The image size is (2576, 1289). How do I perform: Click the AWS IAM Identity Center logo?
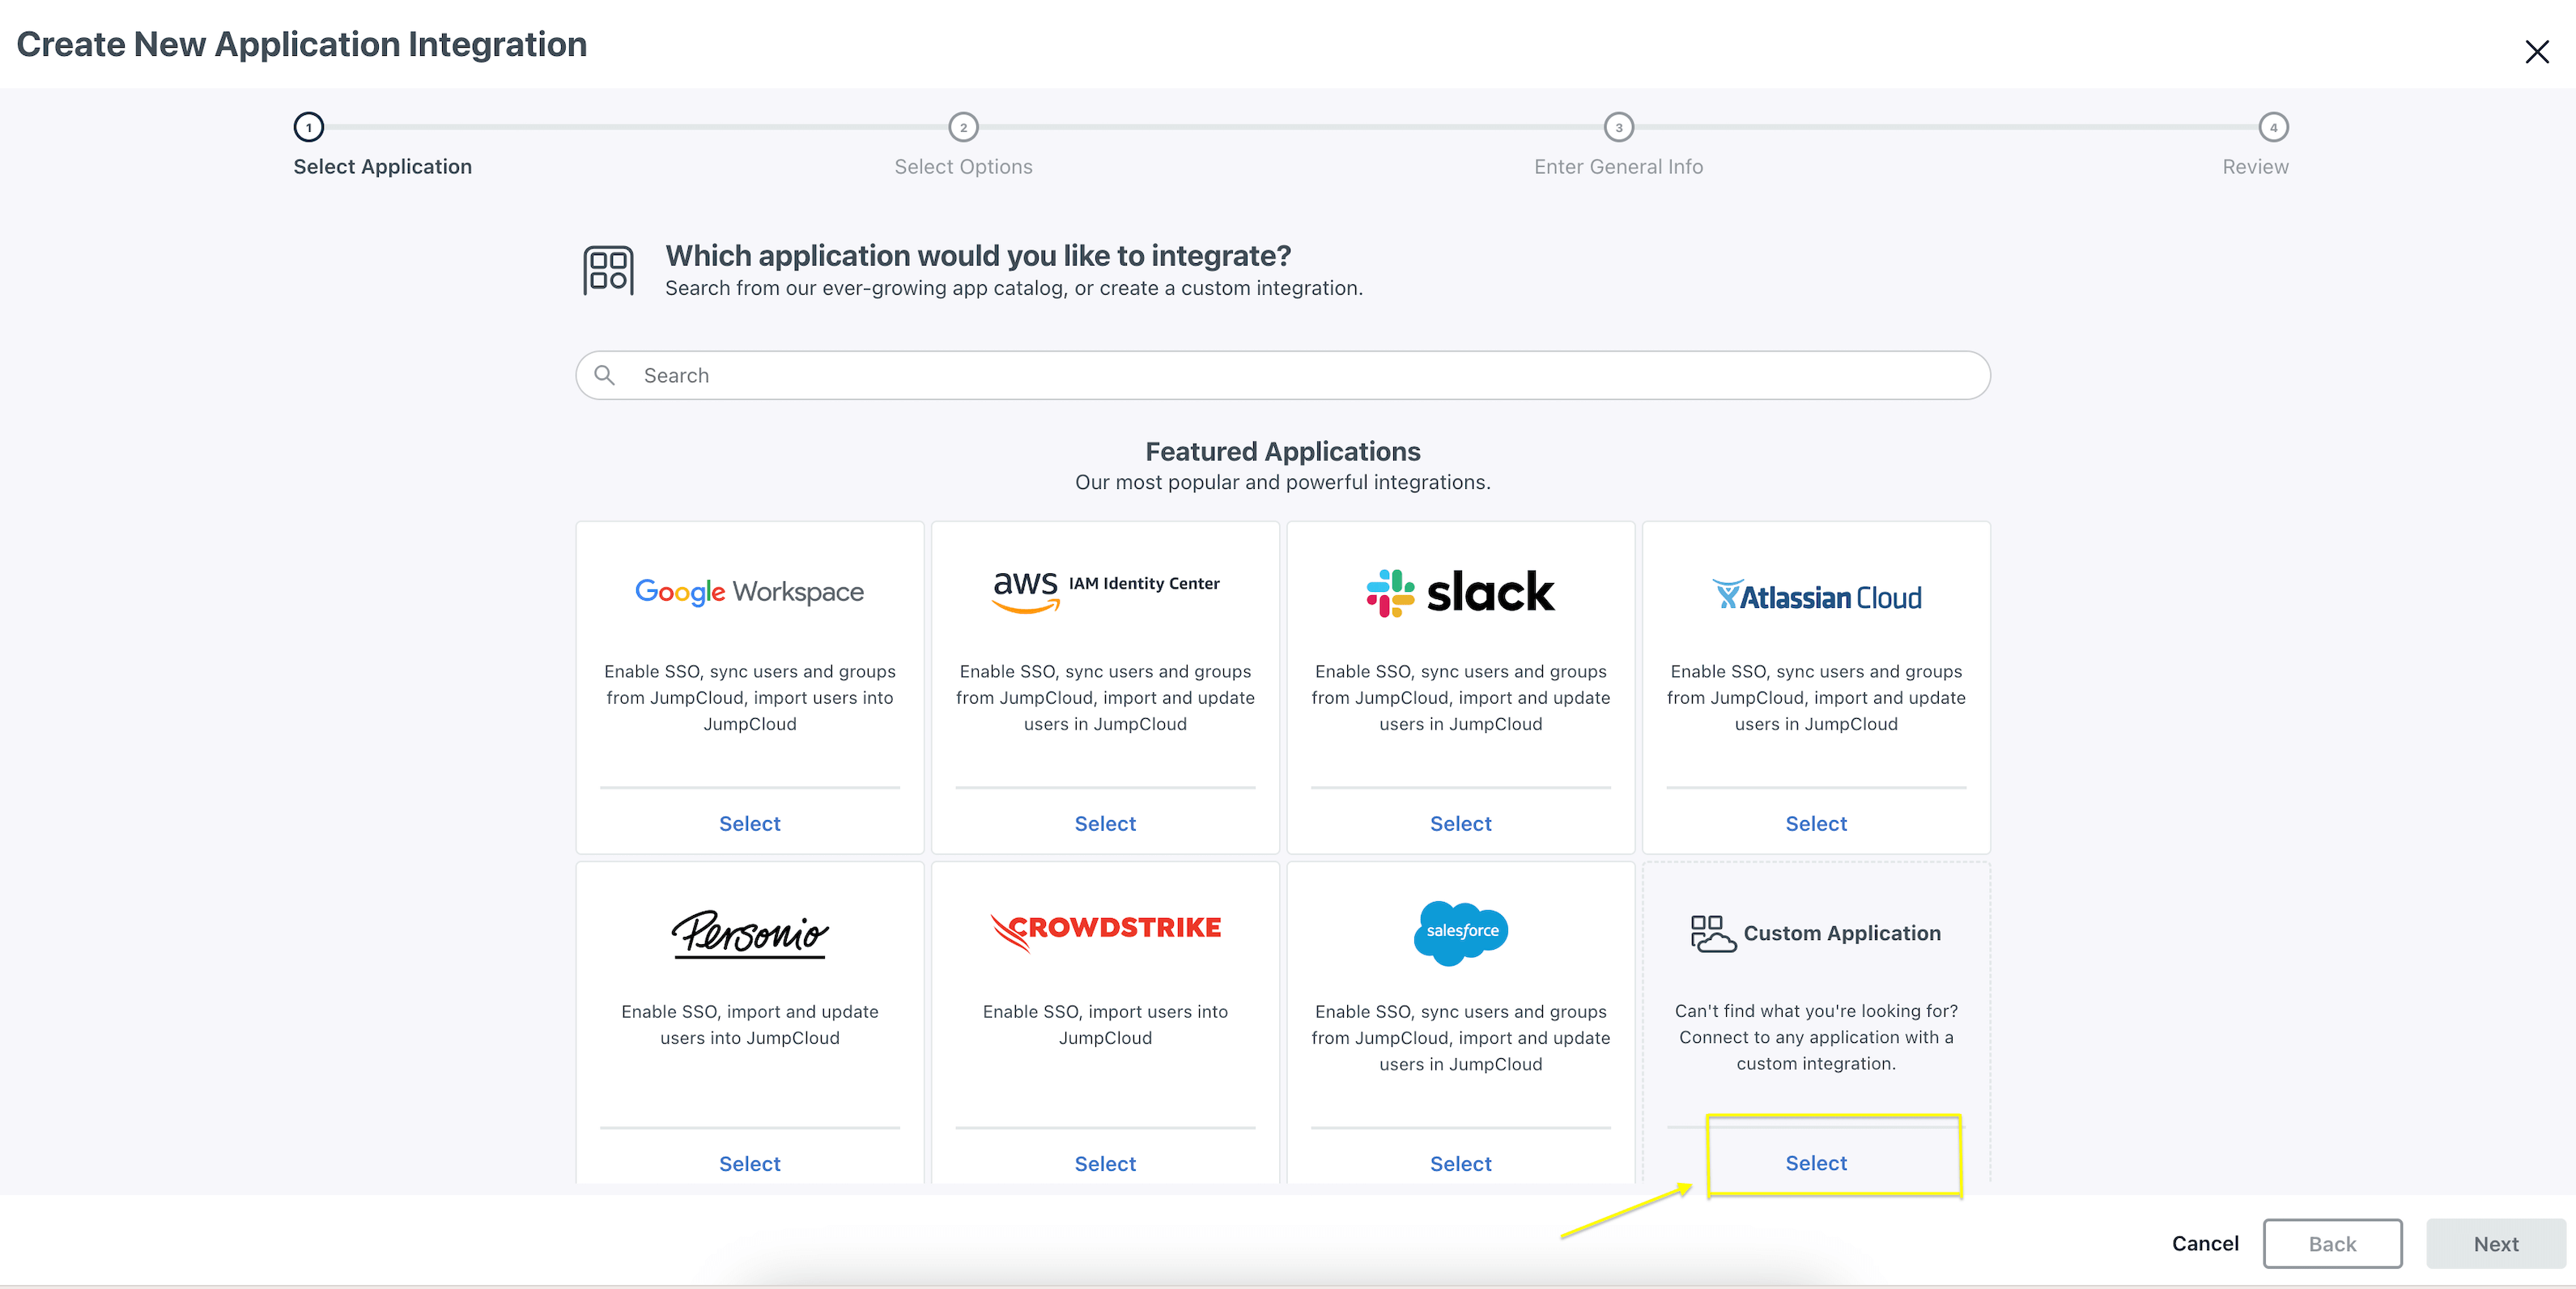[1105, 590]
